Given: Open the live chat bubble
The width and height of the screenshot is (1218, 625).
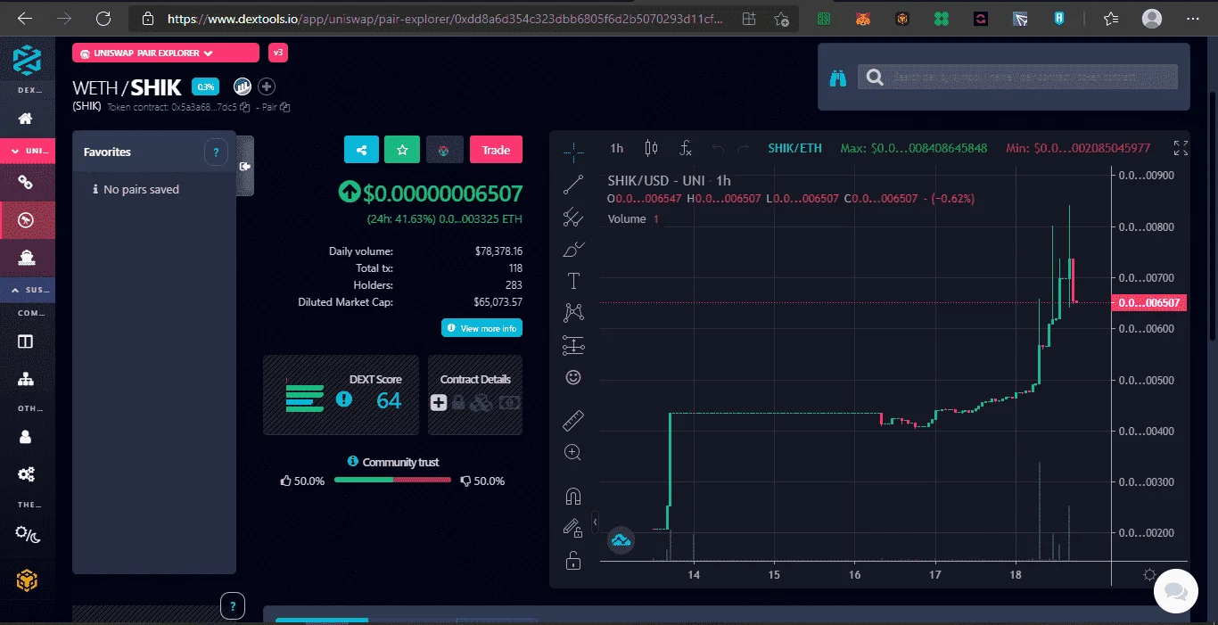Looking at the screenshot, I should tap(1175, 592).
